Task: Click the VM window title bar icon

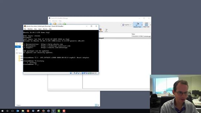Action: (25, 26)
